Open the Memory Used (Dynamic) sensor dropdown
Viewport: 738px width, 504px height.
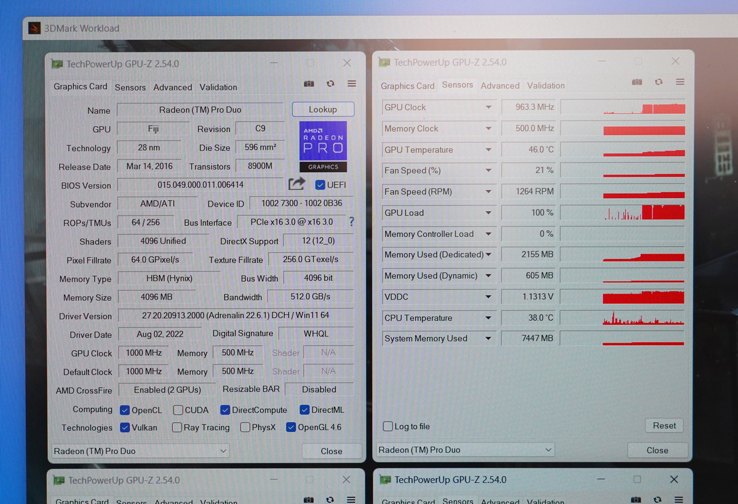click(488, 276)
